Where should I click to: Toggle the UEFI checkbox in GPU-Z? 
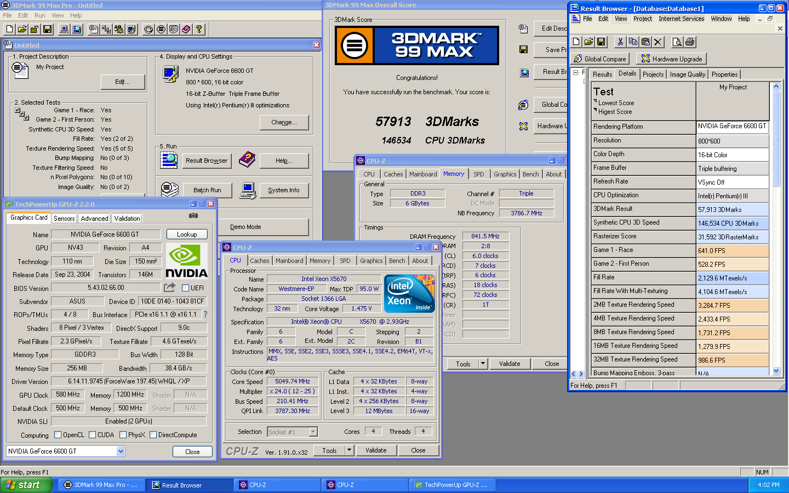click(x=185, y=288)
